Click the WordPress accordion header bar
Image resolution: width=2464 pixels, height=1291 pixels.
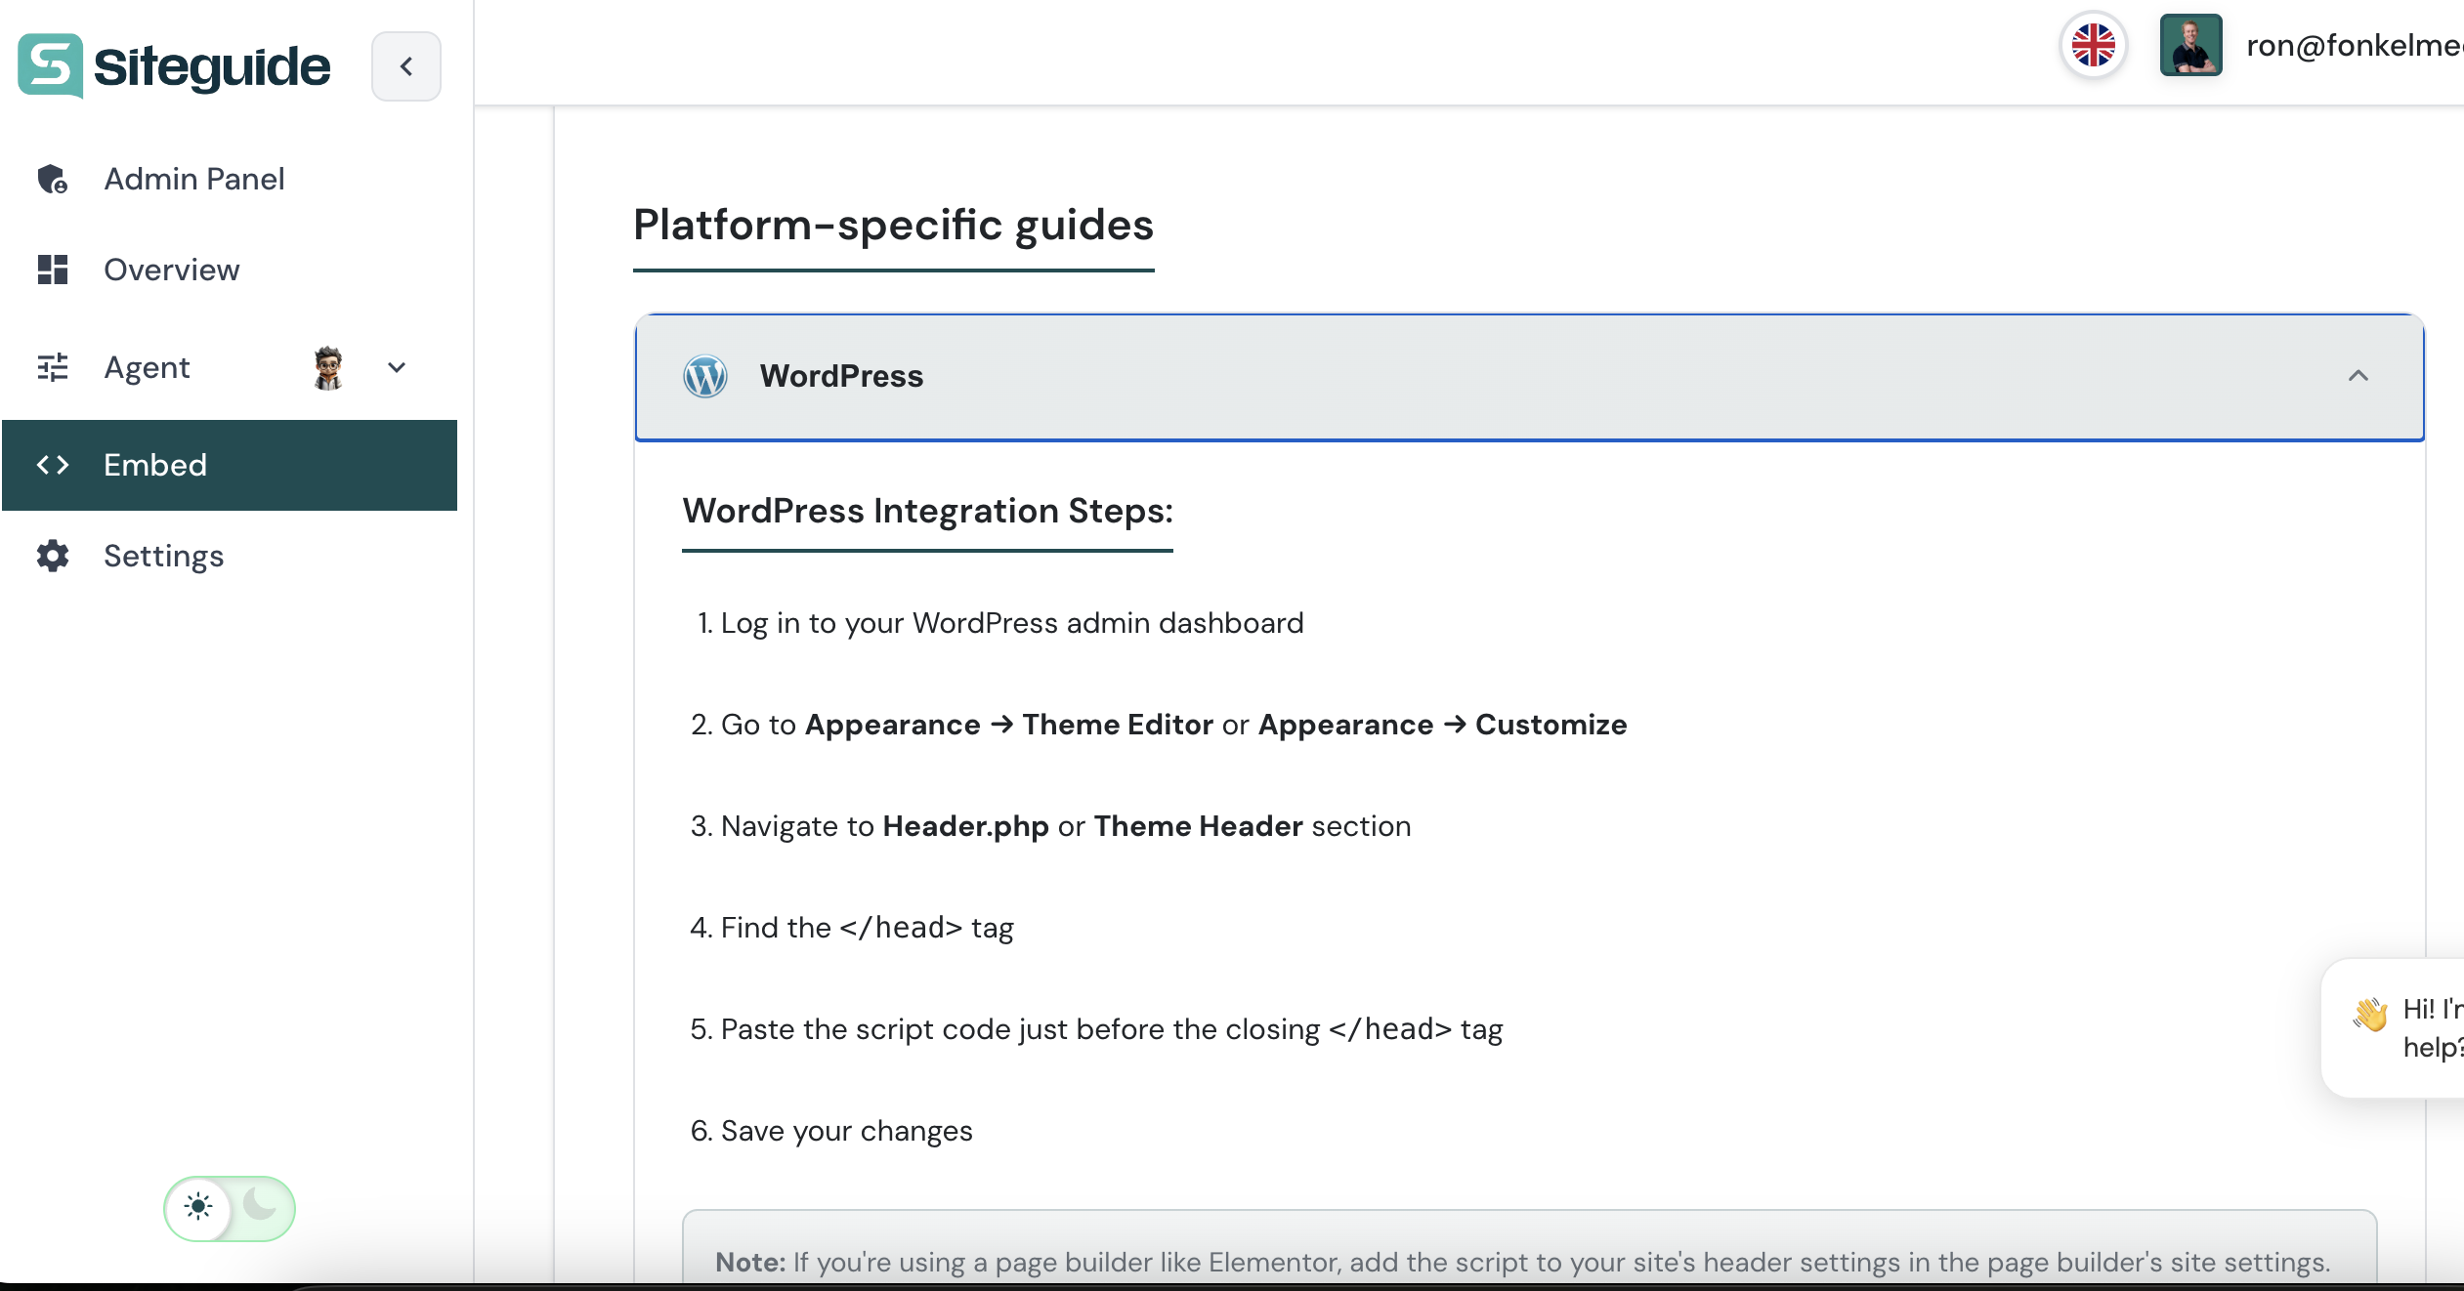click(x=1524, y=377)
